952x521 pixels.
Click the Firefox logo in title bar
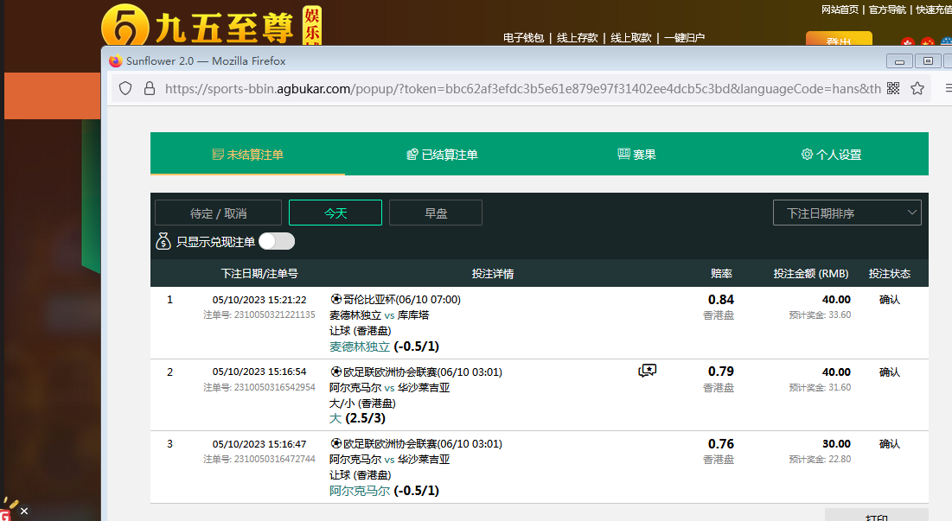coord(116,61)
